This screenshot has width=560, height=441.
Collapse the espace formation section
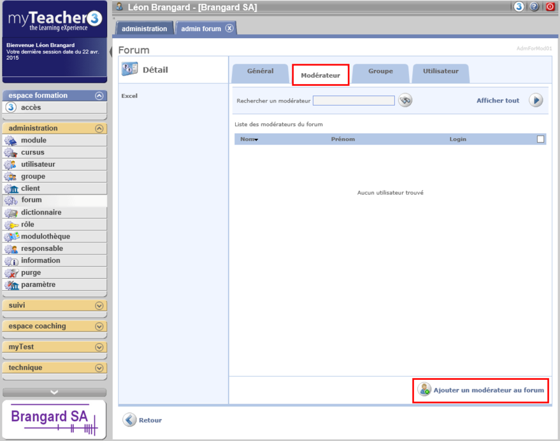(x=99, y=95)
